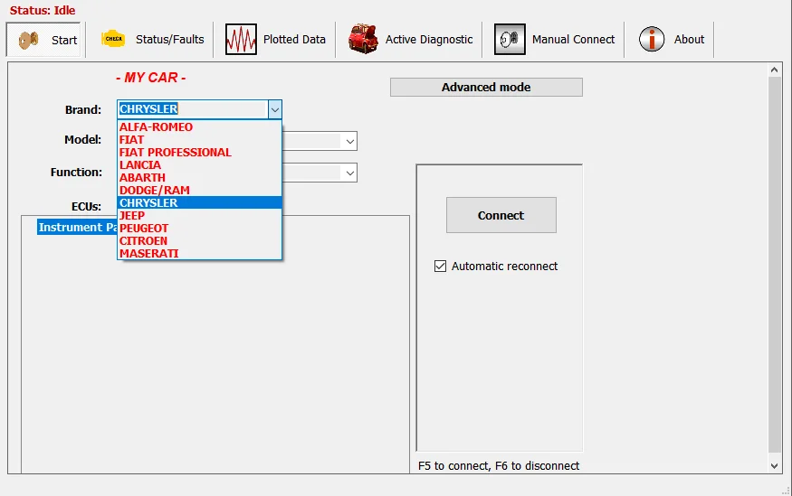This screenshot has width=792, height=496.
Task: Choose JEEP from the brand list
Action: coord(199,215)
